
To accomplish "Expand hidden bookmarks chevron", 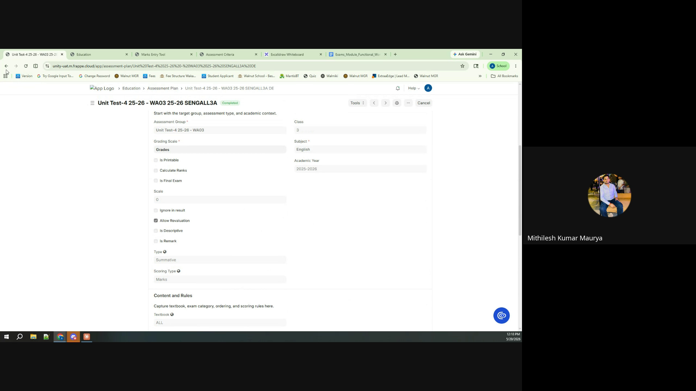I will pyautogui.click(x=480, y=76).
